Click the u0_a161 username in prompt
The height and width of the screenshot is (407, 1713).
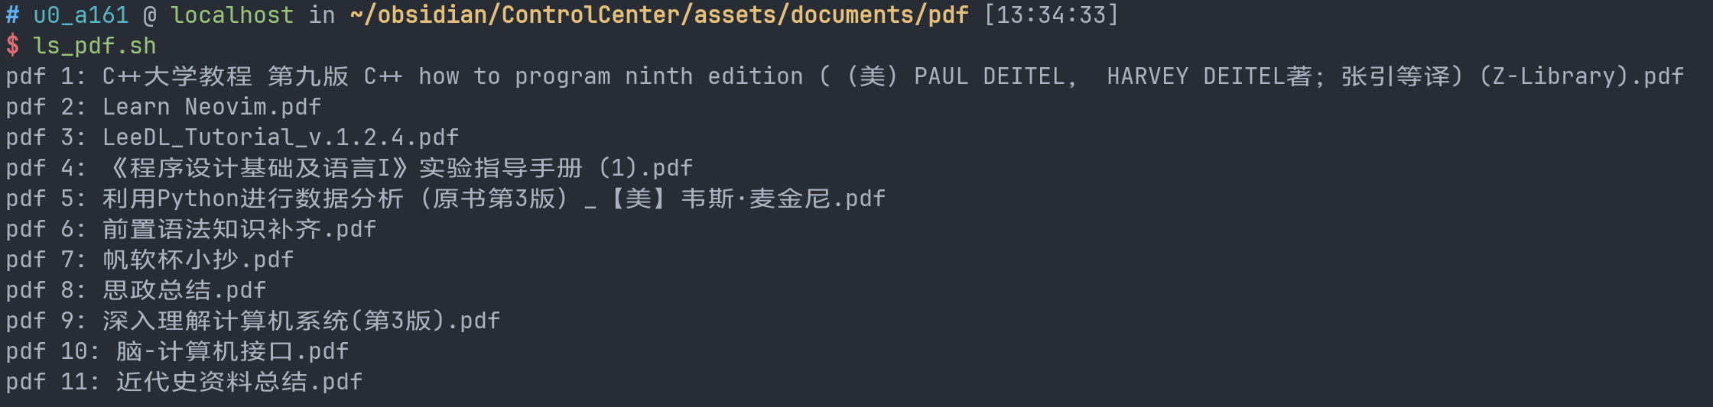80,15
